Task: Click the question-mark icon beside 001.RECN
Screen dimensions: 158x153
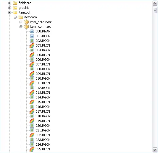Action: tap(32, 36)
